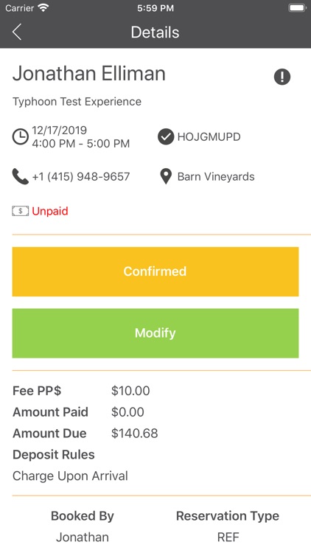This screenshot has height=553, width=311.
Task: Tap the yellow Confirmed button
Action: point(155,271)
